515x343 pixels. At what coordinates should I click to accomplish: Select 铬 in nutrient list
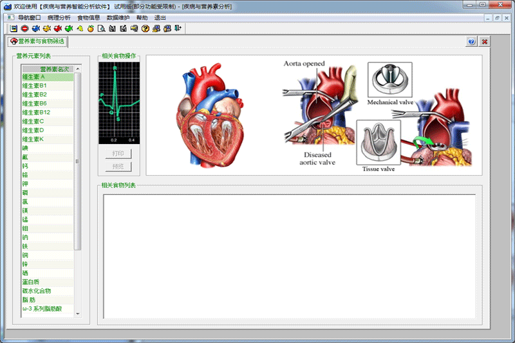click(x=48, y=175)
